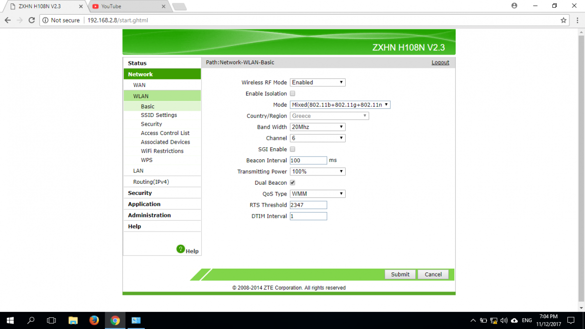Open the Band Width dropdown
This screenshot has height=329, width=585.
click(x=317, y=127)
